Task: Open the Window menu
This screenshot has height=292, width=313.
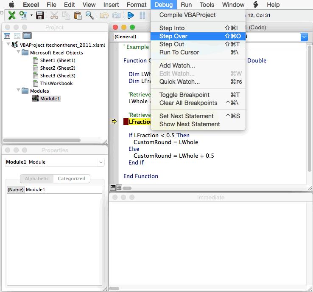Action: (233, 5)
